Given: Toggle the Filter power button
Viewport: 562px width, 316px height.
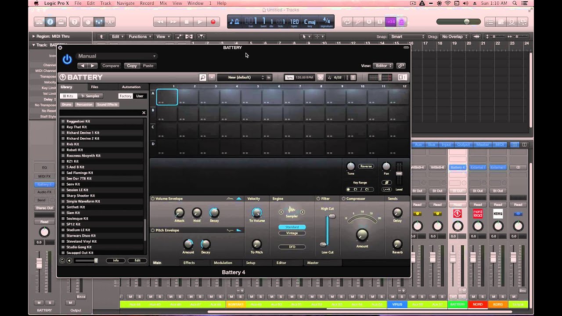Looking at the screenshot, I should (318, 199).
